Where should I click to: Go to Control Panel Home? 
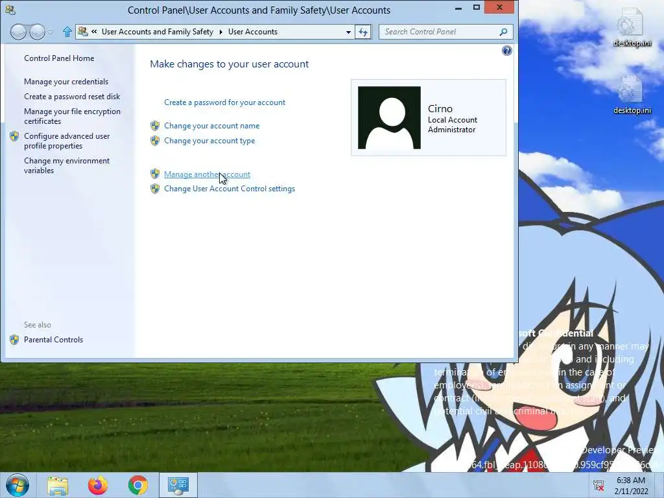pos(59,58)
